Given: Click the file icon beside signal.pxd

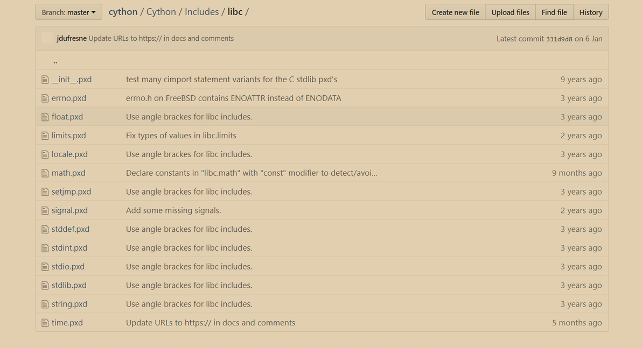Looking at the screenshot, I should pos(45,211).
